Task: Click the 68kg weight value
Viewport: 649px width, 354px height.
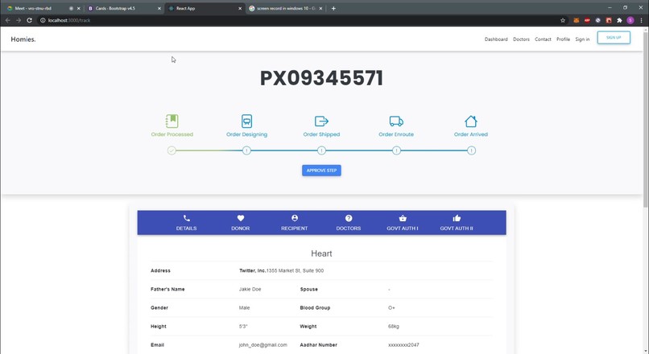Action: [x=394, y=327]
